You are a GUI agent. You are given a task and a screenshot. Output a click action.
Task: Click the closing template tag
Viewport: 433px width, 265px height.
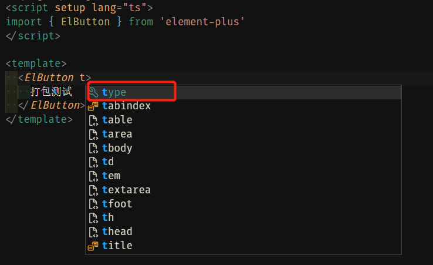click(x=39, y=119)
